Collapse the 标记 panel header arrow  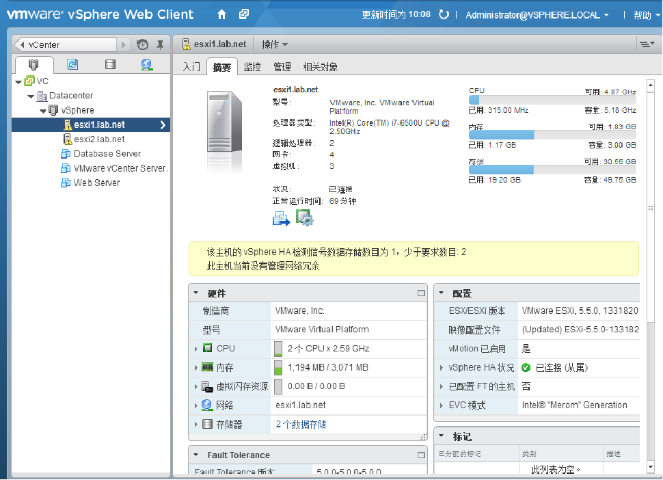442,436
